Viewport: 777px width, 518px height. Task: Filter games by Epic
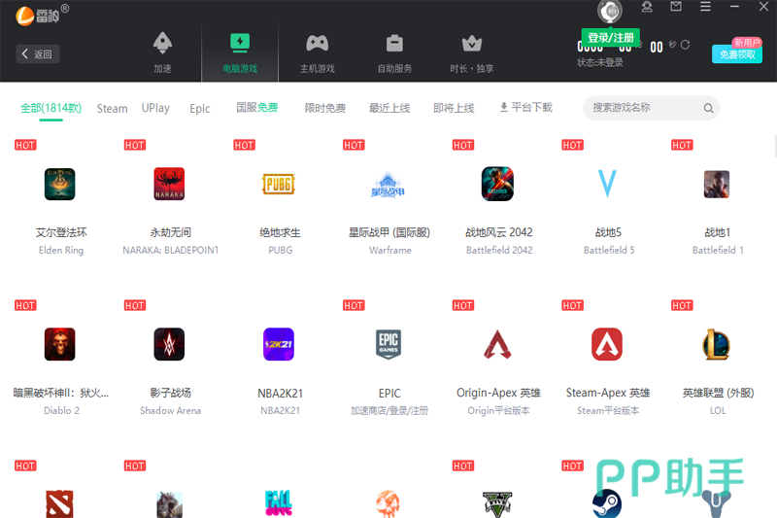tap(200, 108)
